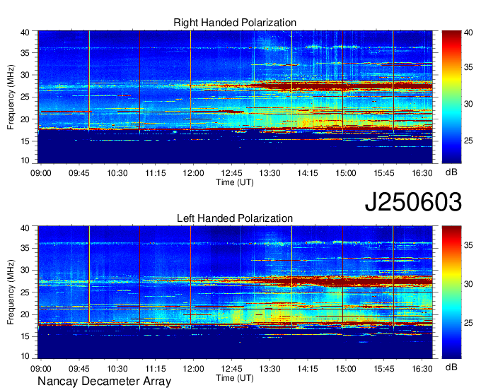
Task: Click the "25" dB value on top colorbar
Action: click(468, 141)
